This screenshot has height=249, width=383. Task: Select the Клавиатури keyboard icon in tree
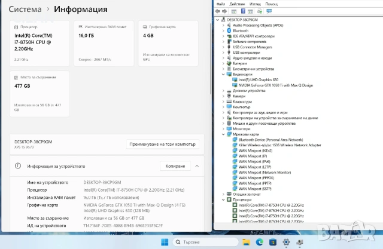pyautogui.click(x=229, y=102)
